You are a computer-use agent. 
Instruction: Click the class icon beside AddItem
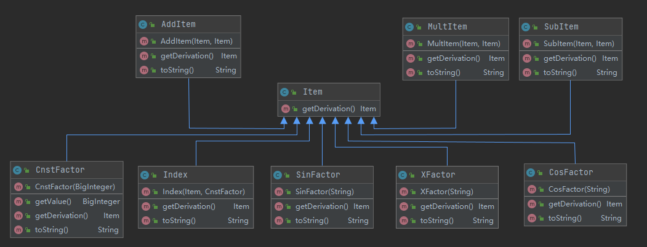coord(143,25)
